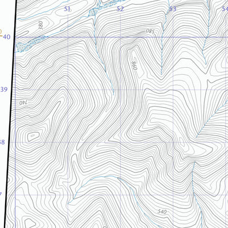Click grid easting label 51

point(67,9)
